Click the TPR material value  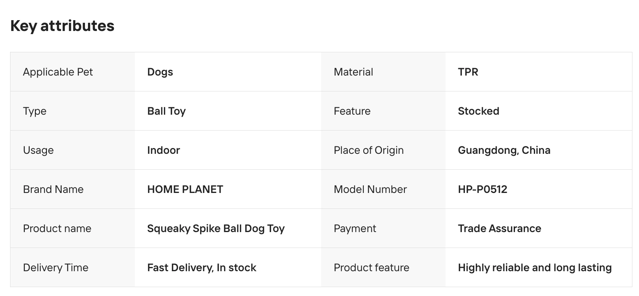(468, 72)
